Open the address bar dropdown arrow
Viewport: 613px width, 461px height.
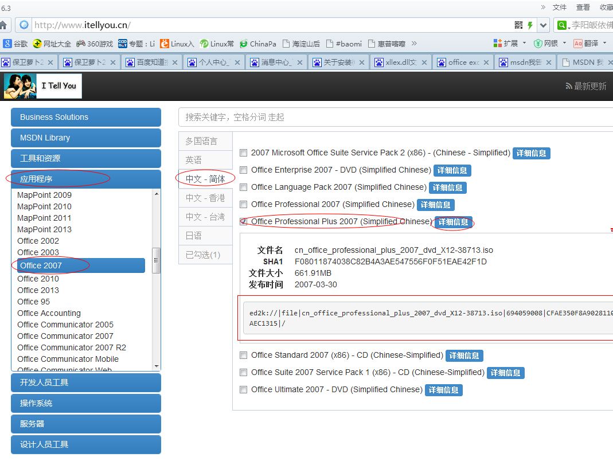544,25
